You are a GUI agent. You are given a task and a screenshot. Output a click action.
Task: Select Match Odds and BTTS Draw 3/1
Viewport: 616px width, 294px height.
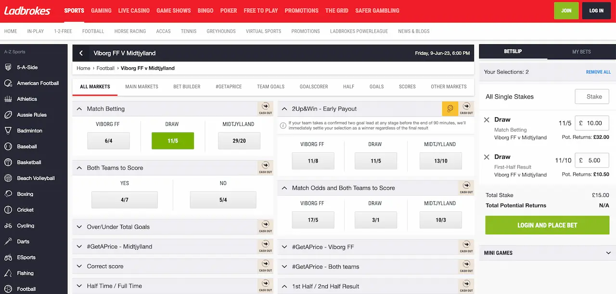[x=376, y=220]
